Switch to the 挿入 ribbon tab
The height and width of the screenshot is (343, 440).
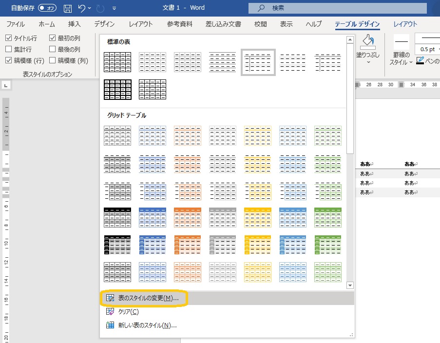click(75, 24)
